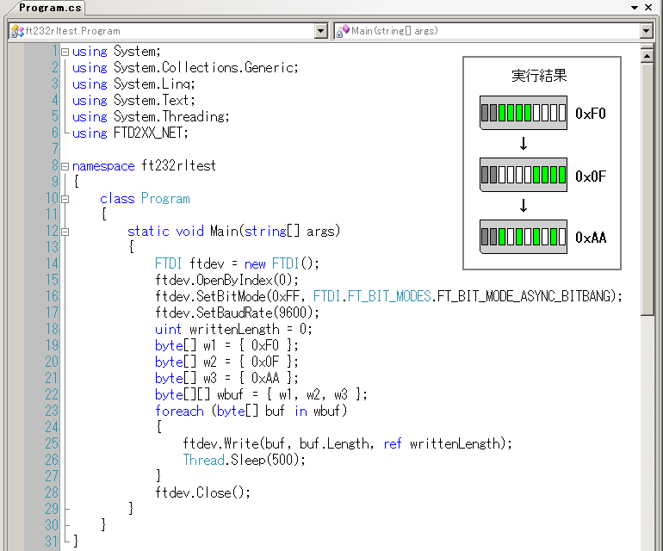Click on 'foreach (byte[] buf in wbuf)' line
Viewport: 663px width, 551px height.
[251, 411]
